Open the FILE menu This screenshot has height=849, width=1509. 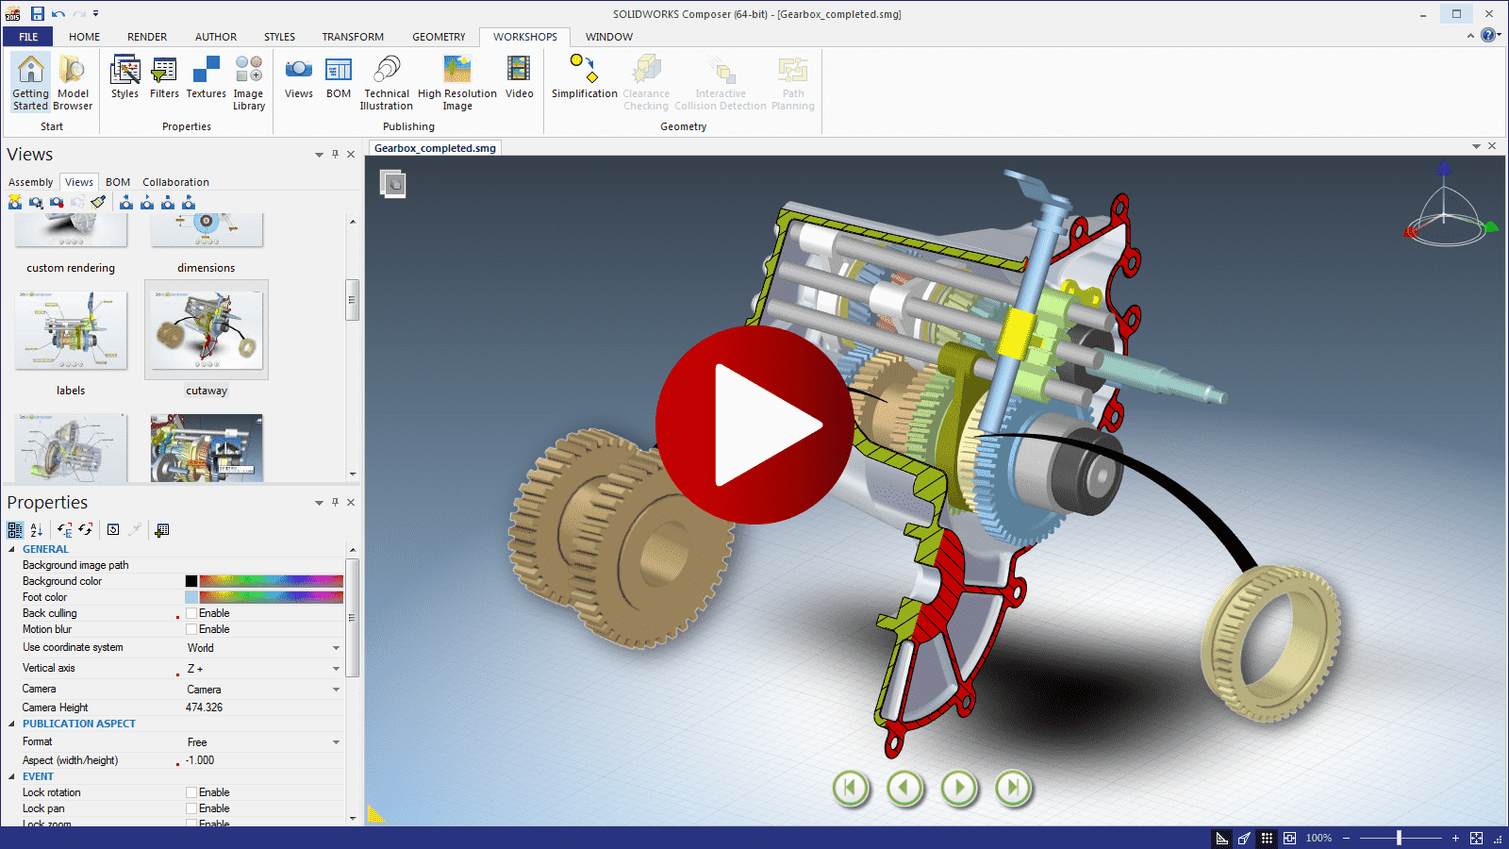pos(28,37)
